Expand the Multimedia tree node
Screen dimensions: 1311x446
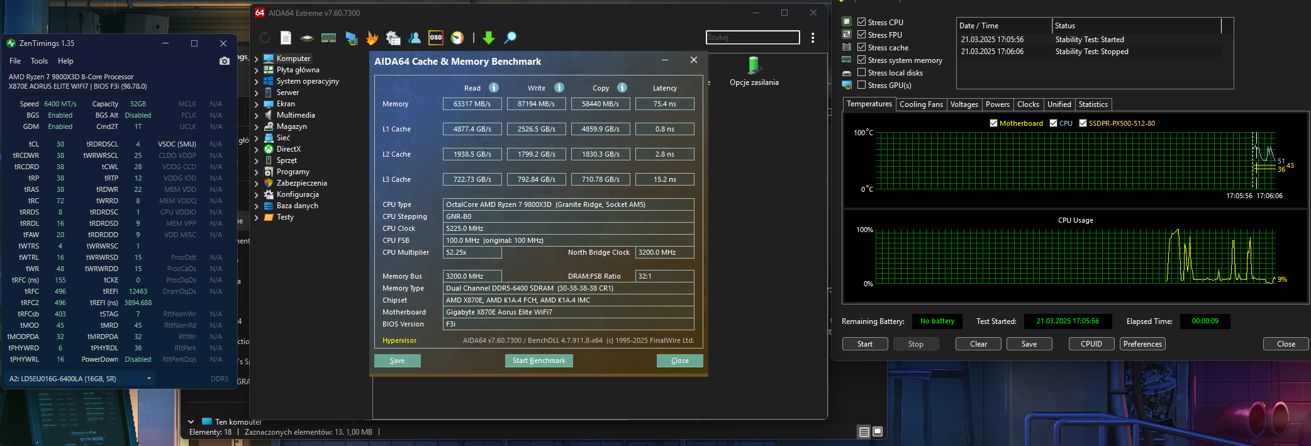[x=257, y=116]
